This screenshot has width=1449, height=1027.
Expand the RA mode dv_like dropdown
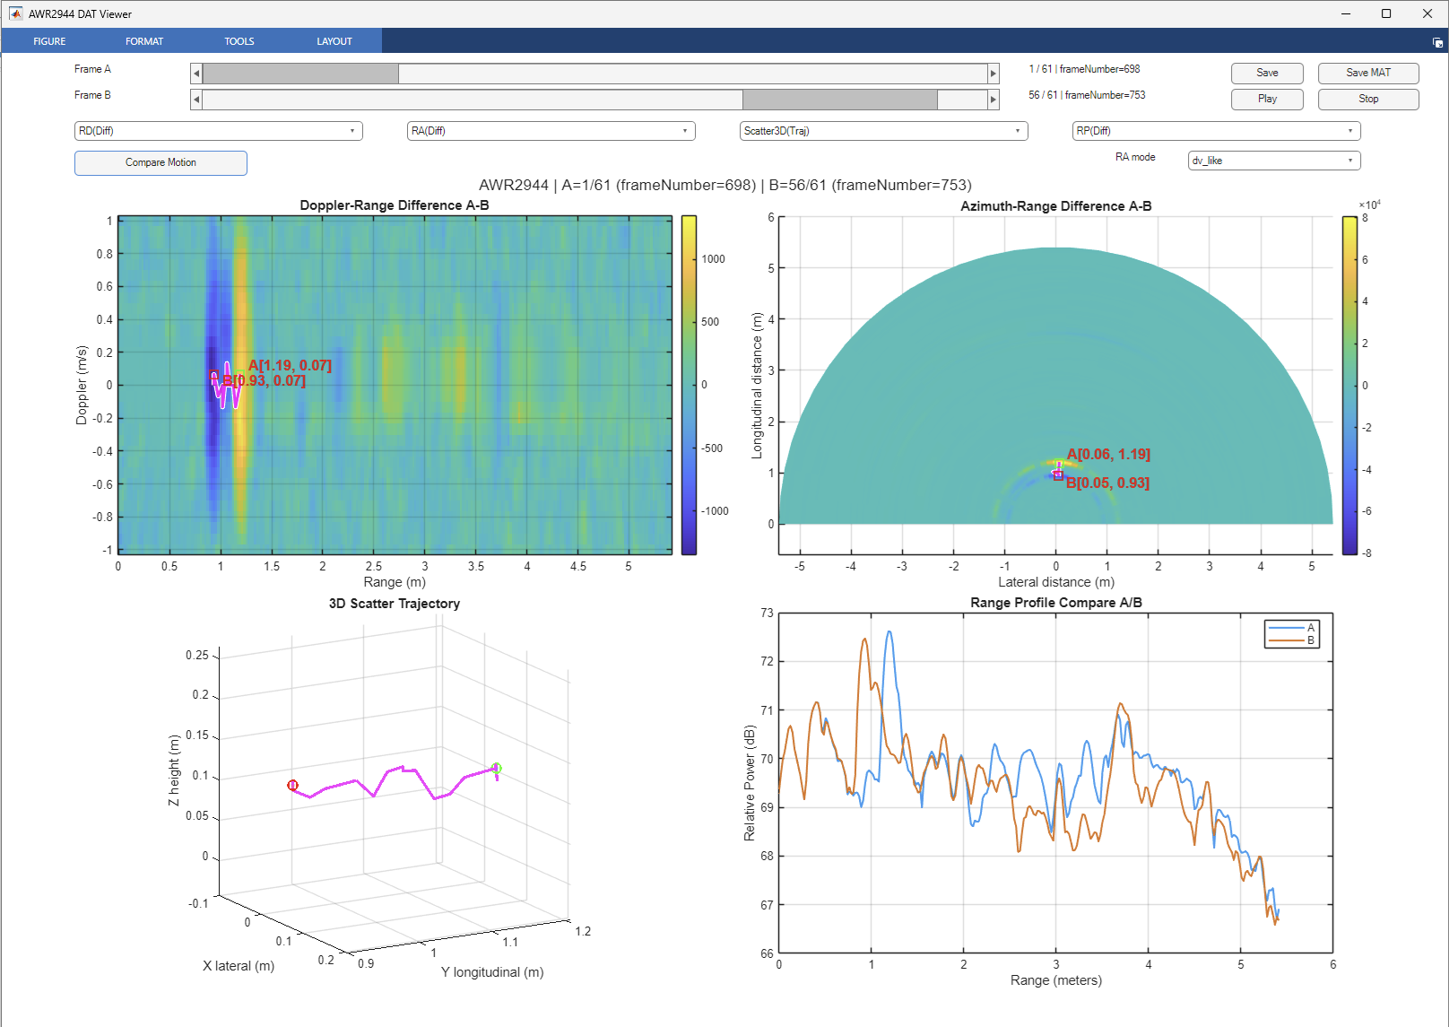tap(1274, 161)
